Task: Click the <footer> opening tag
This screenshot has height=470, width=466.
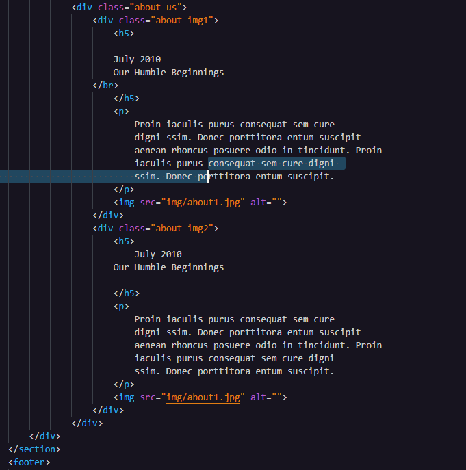Action: [29, 462]
